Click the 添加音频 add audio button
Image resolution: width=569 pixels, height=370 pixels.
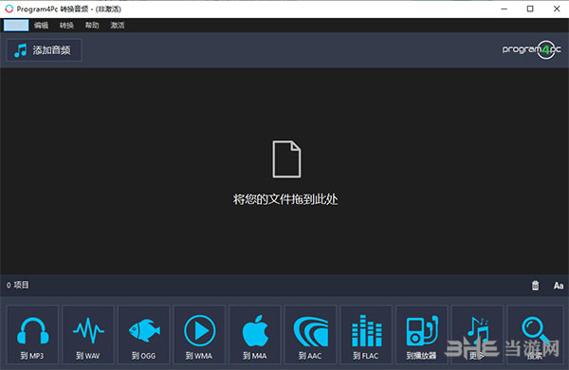point(44,50)
